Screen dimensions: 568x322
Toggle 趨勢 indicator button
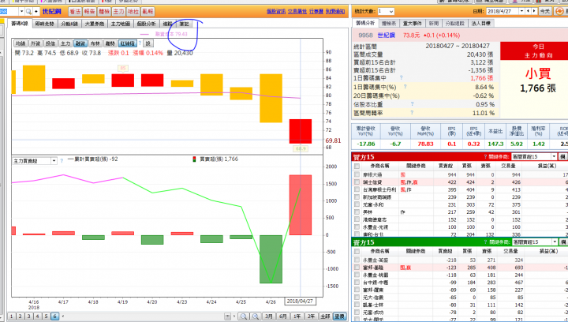coord(110,43)
